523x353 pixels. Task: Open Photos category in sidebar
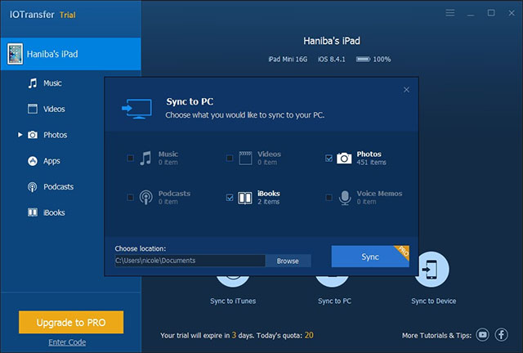pos(56,135)
